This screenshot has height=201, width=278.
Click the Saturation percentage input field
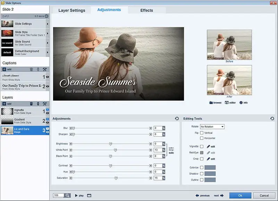pos(158,178)
